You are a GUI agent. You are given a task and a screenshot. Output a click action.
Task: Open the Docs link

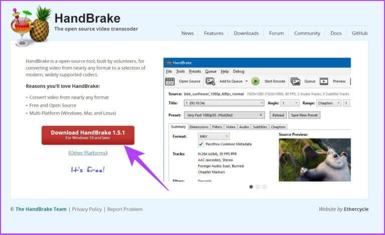click(336, 33)
